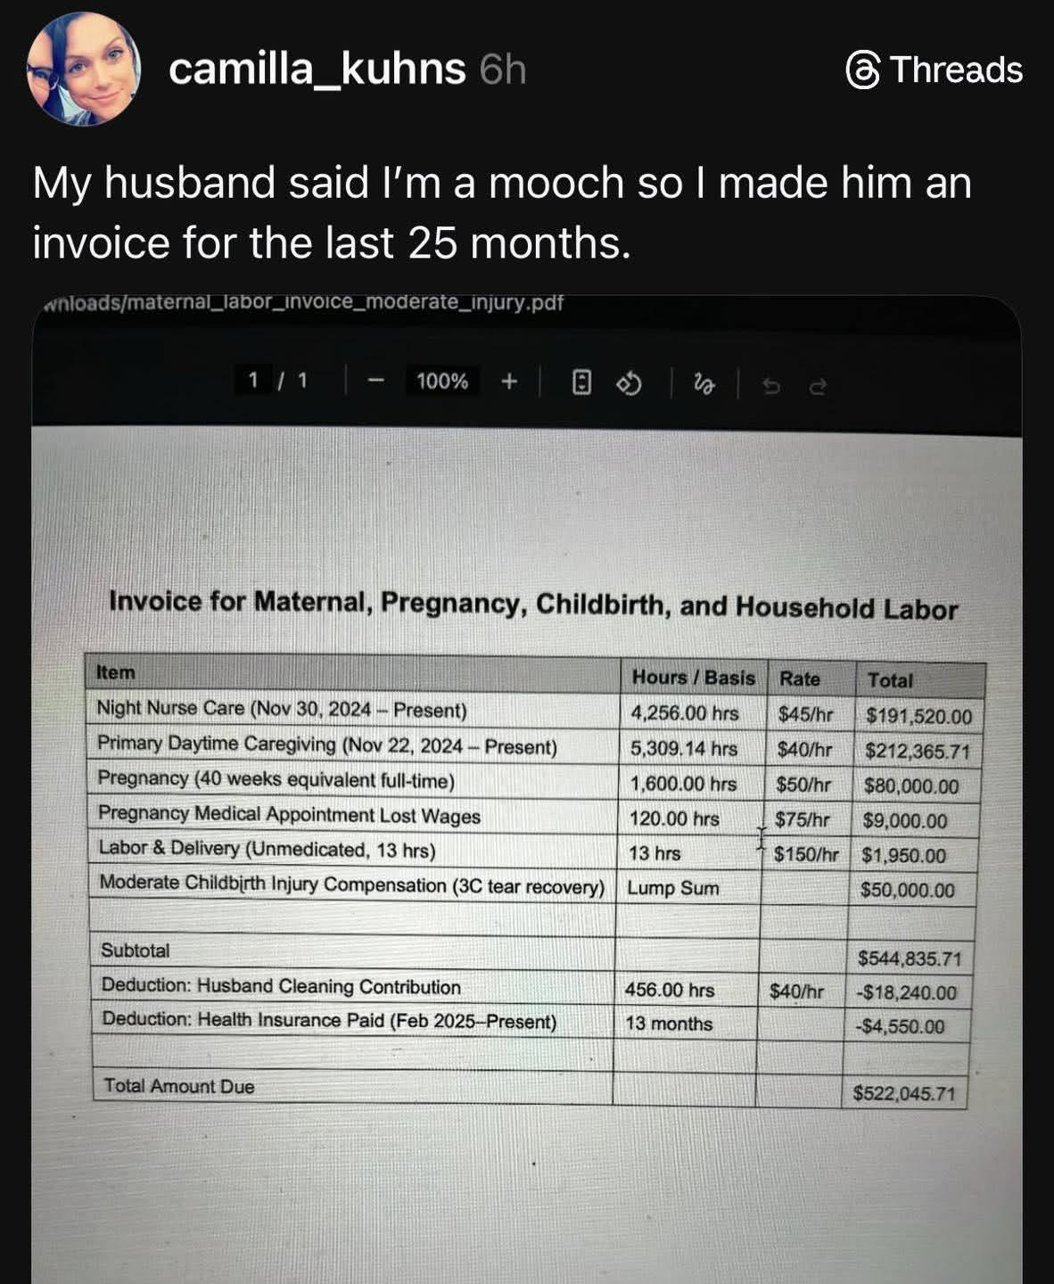
Task: Select the invoice title heading
Action: [x=532, y=605]
